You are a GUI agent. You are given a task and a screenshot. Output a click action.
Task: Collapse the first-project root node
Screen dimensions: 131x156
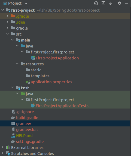[3, 10]
